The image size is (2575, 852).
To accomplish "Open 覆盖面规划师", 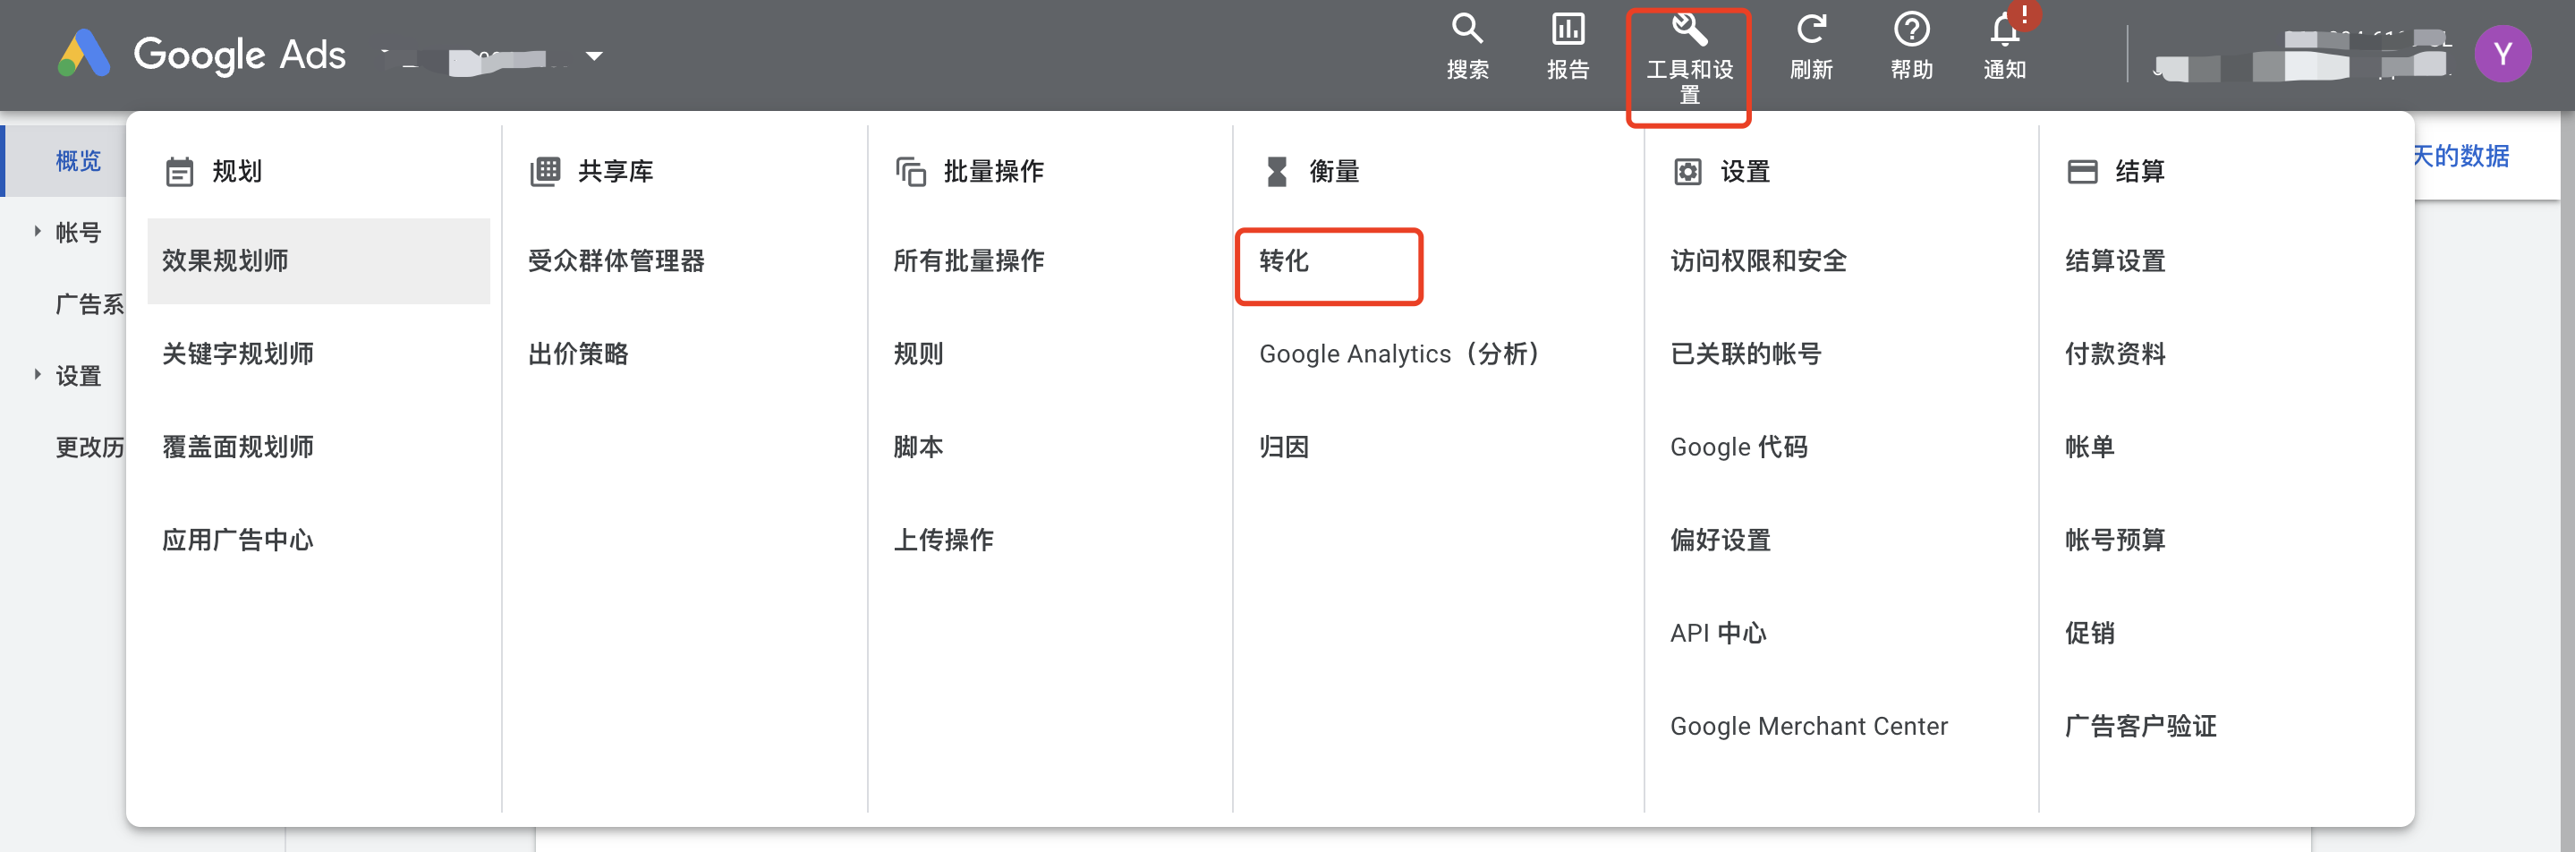I will click(238, 447).
